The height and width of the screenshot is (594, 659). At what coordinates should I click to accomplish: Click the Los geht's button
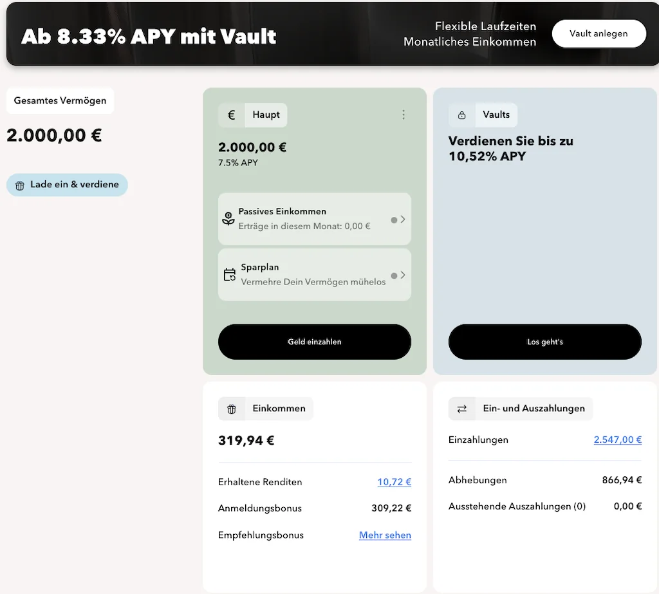tap(544, 342)
